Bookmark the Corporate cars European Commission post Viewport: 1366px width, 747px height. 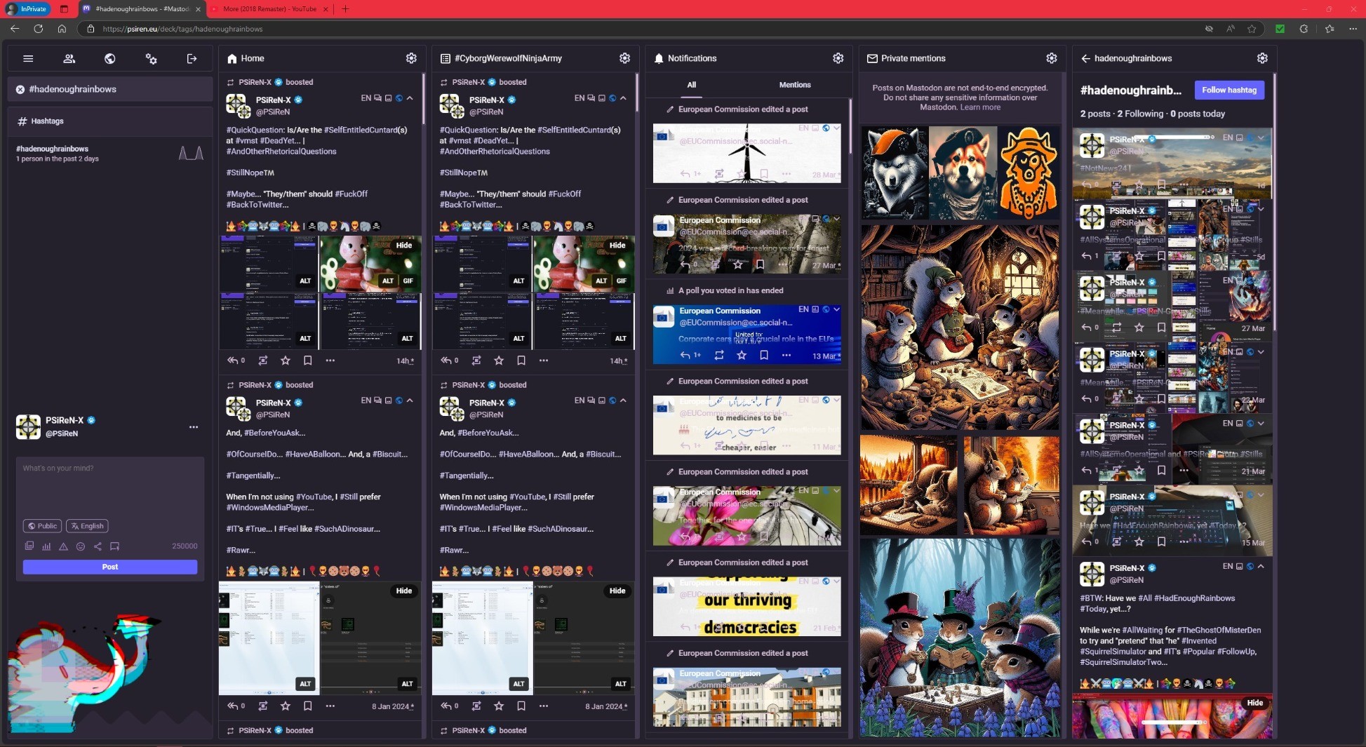point(764,356)
